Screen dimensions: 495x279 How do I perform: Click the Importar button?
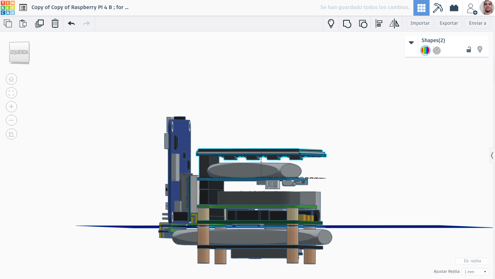(x=420, y=23)
